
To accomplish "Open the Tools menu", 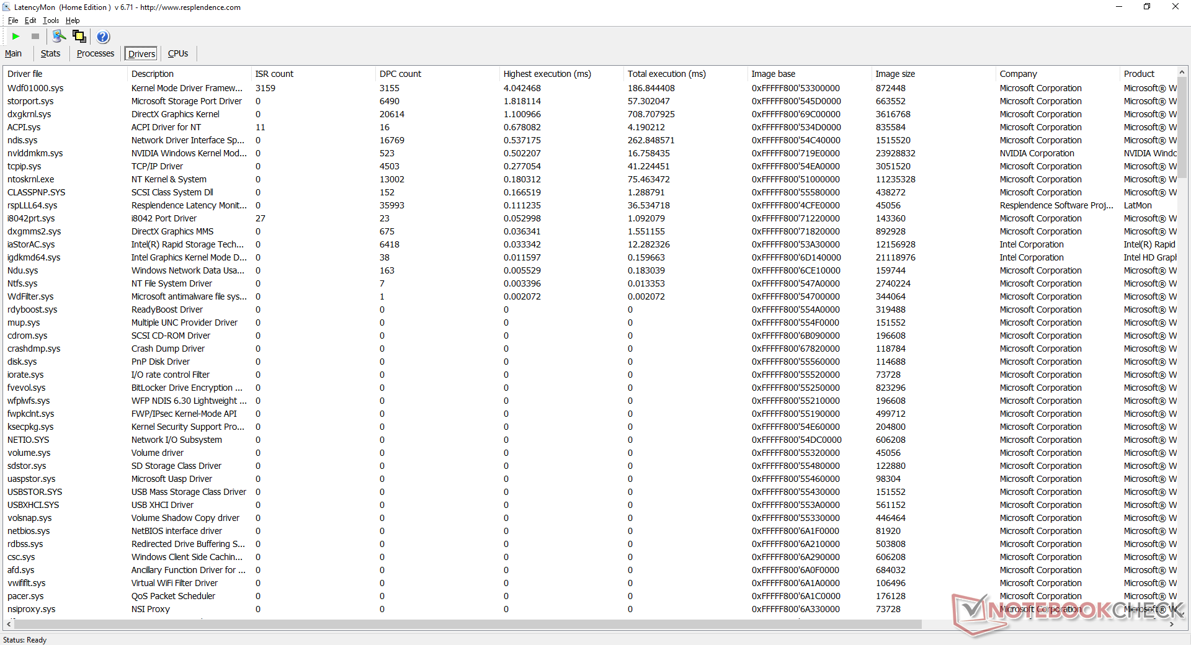I will point(51,20).
